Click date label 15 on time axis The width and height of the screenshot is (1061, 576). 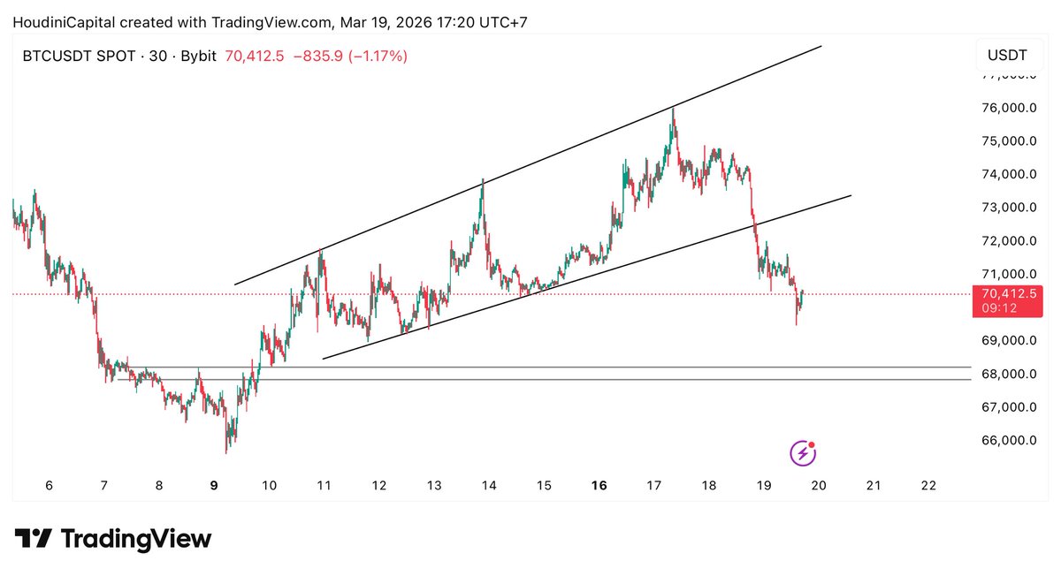(544, 485)
